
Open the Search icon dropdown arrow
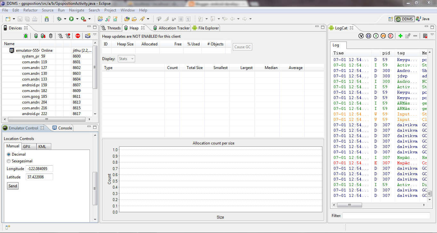pos(148,19)
